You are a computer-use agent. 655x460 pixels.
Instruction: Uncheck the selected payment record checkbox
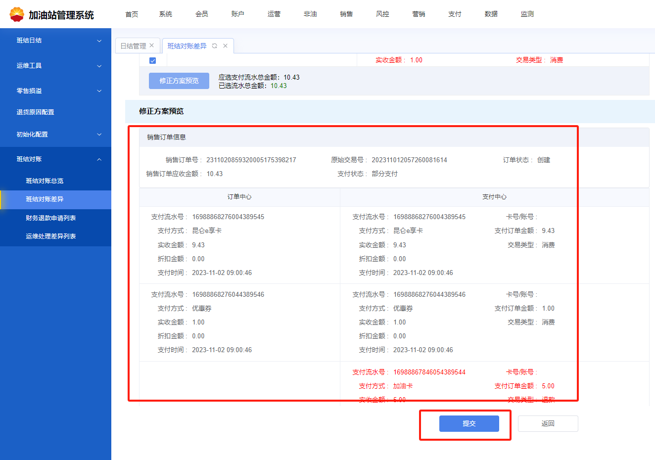click(x=153, y=60)
